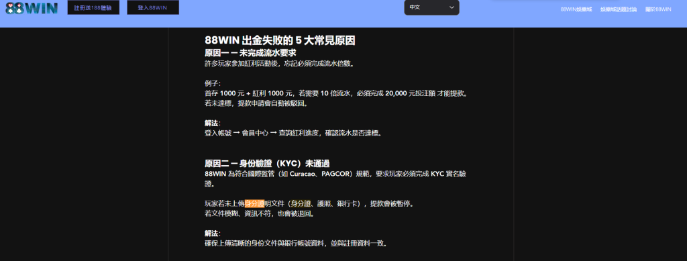Click the line 若文件模糊、資訊不符，也會被退回
Viewport: 687px width, 261px height.
pyautogui.click(x=260, y=214)
